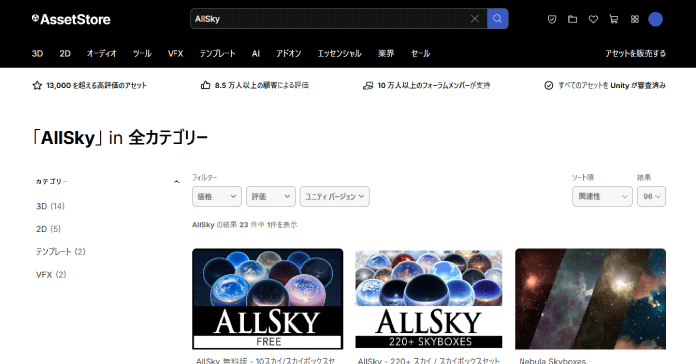The height and width of the screenshot is (364, 696).
Task: Click the blue search magnifier button
Action: [x=498, y=19]
